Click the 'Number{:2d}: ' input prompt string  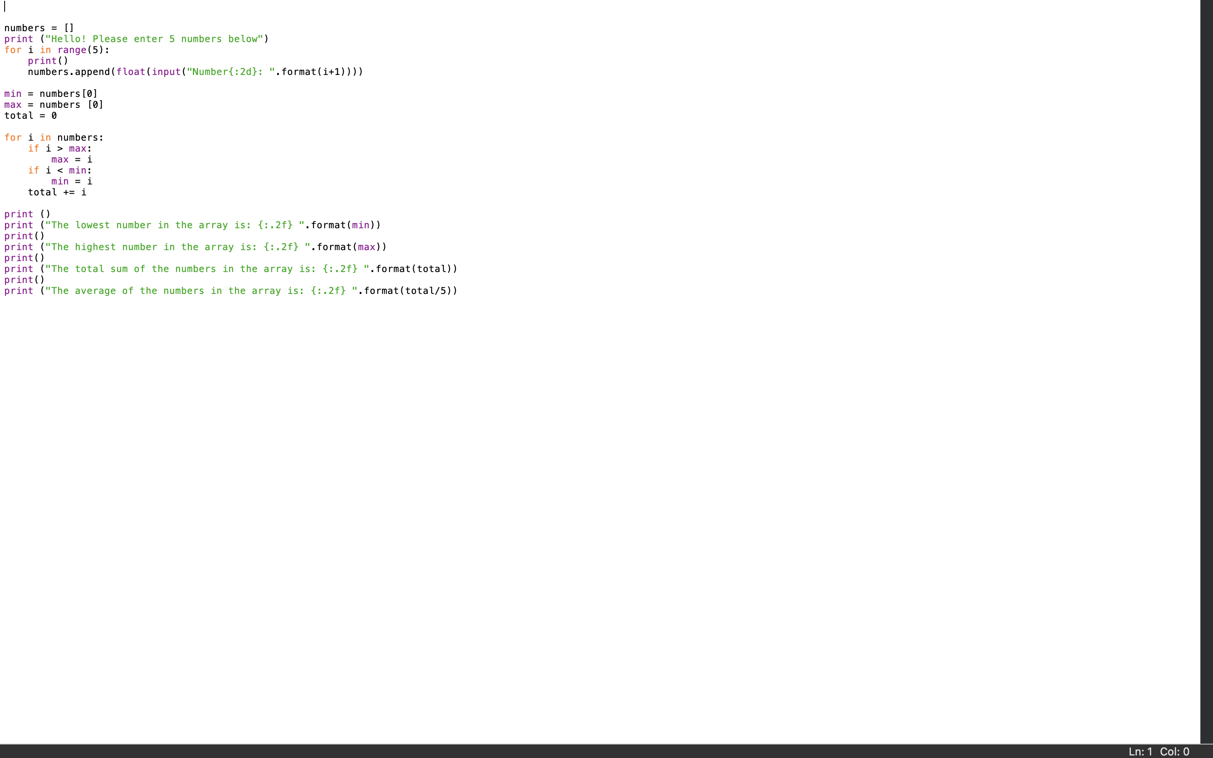230,72
